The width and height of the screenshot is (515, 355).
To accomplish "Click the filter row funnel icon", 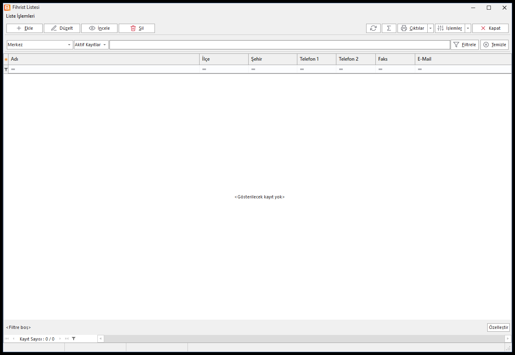I will (6, 69).
